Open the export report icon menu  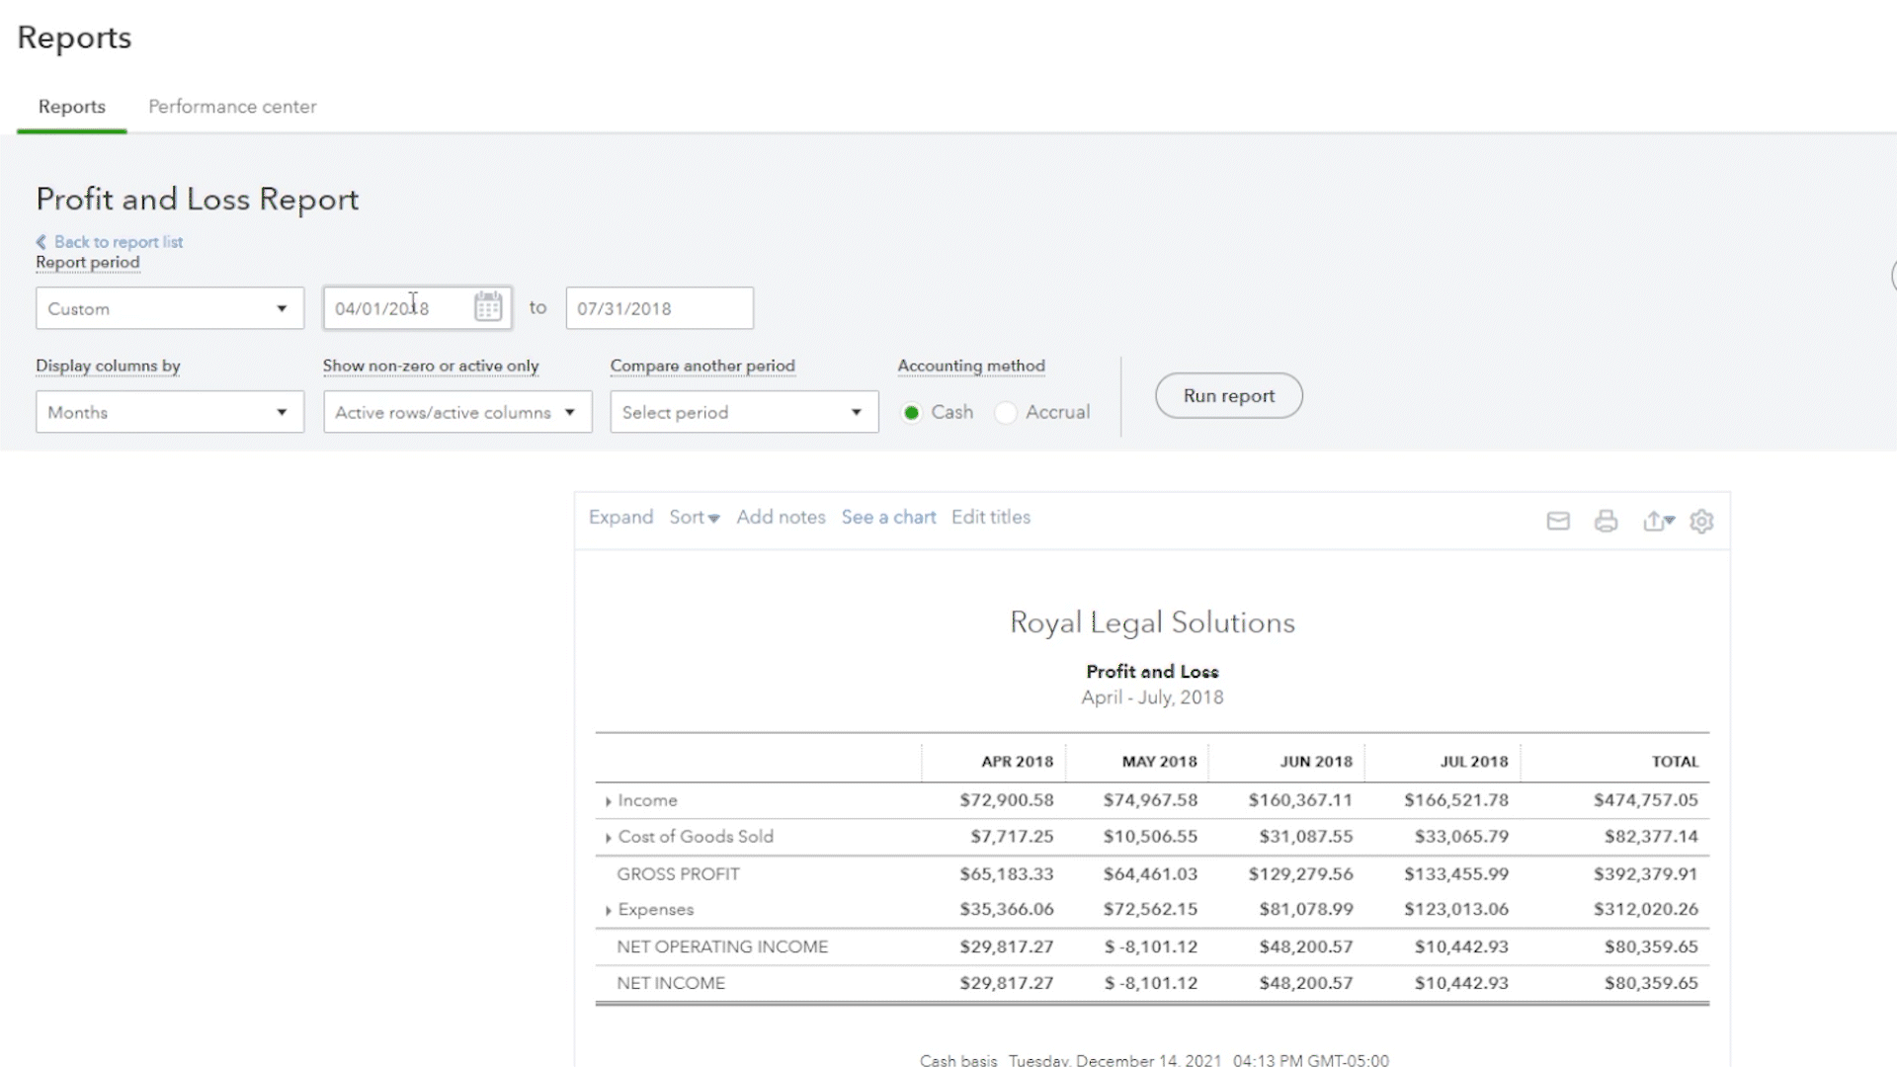pyautogui.click(x=1659, y=521)
